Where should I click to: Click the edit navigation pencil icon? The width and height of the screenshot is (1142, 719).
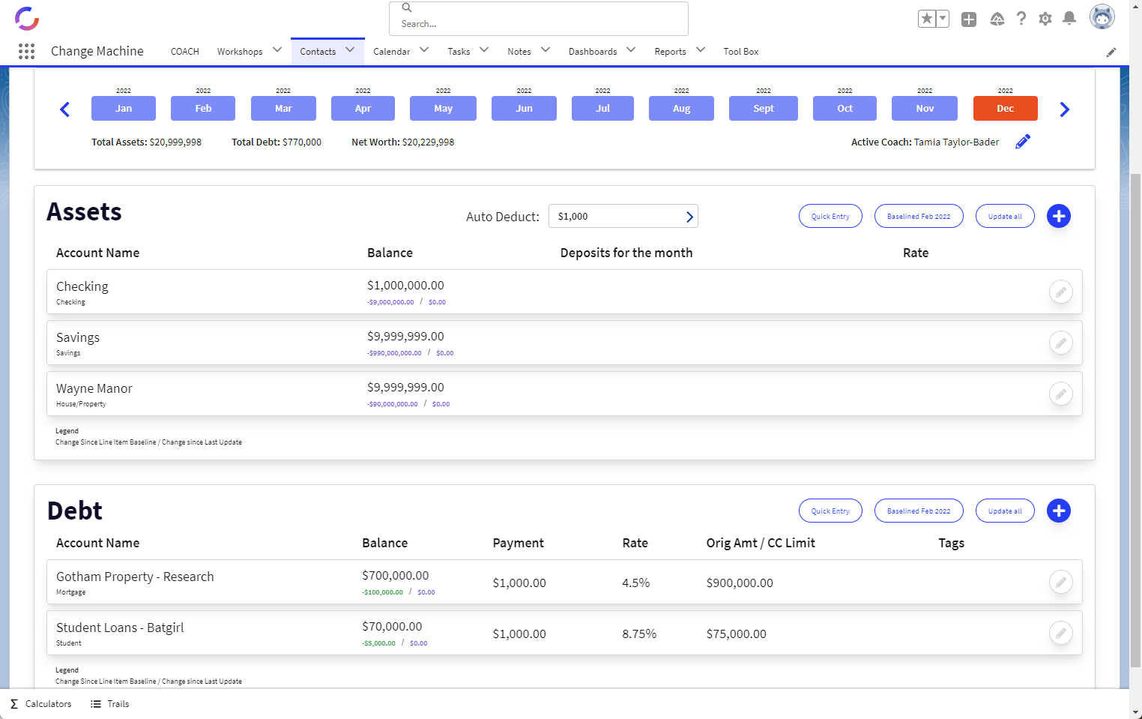pyautogui.click(x=1111, y=52)
